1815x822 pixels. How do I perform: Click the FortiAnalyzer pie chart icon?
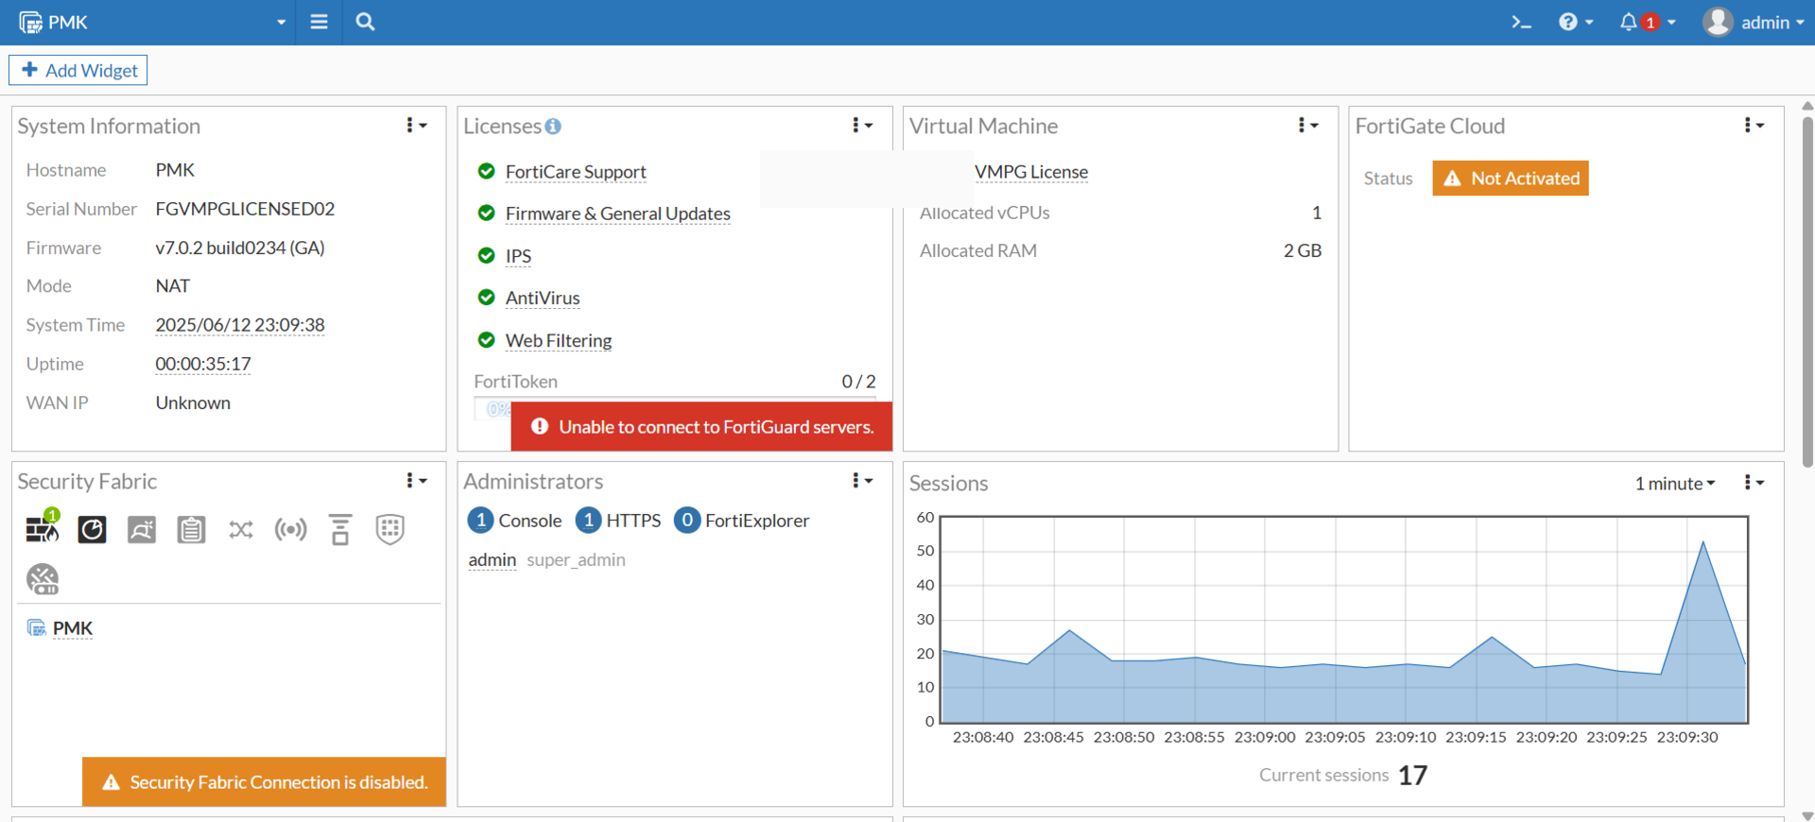[92, 529]
